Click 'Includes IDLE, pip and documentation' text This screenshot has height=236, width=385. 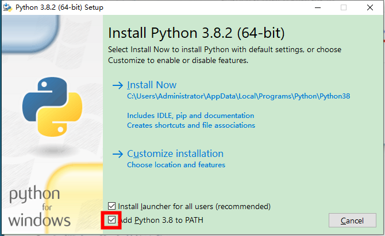191,116
